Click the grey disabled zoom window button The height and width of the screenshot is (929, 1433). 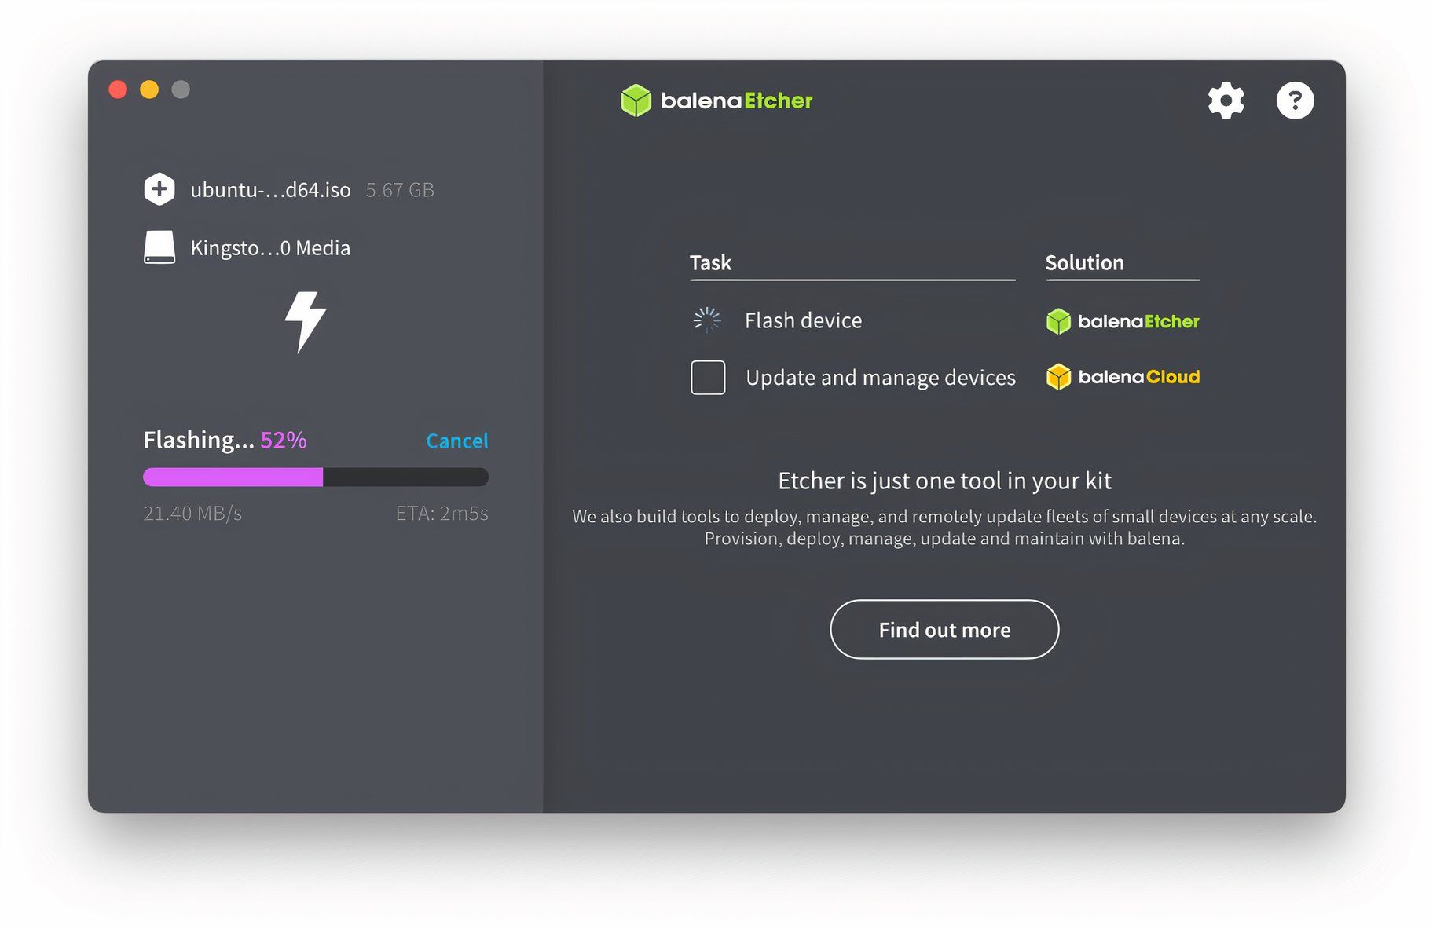[x=181, y=90]
